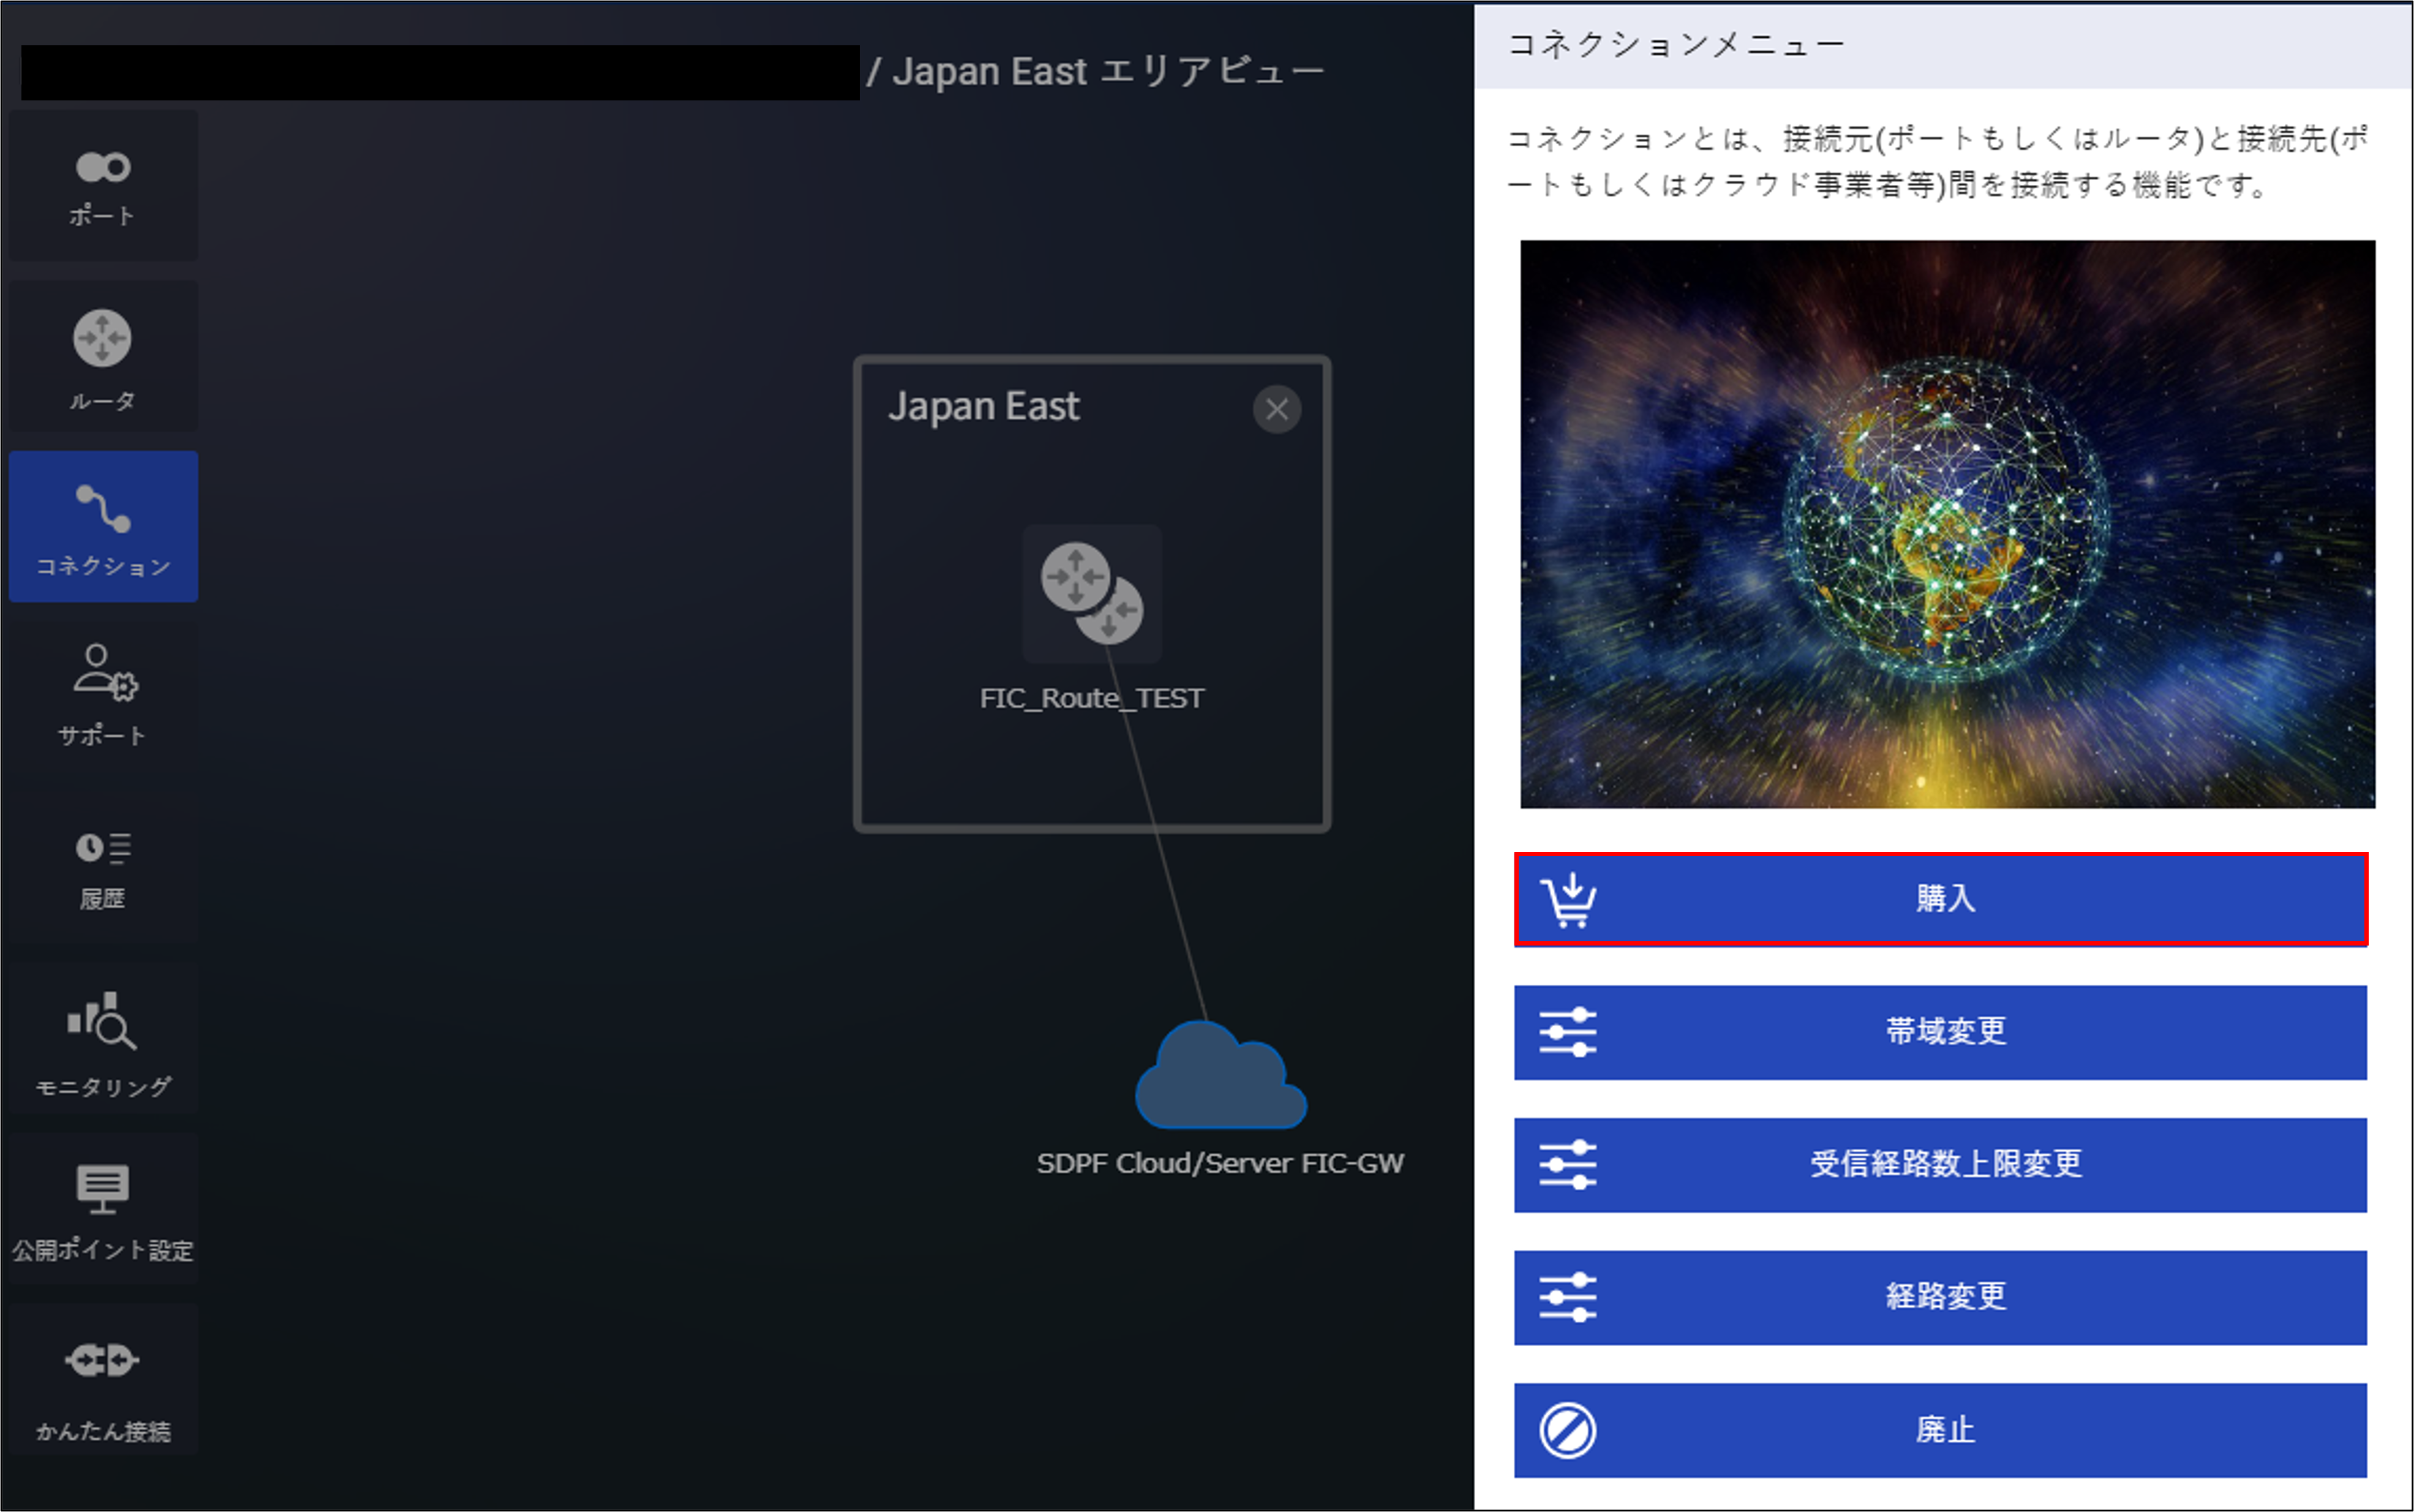Open the モニタリング sidebar item
Viewport: 2414px width, 1512px height.
pyautogui.click(x=103, y=1038)
